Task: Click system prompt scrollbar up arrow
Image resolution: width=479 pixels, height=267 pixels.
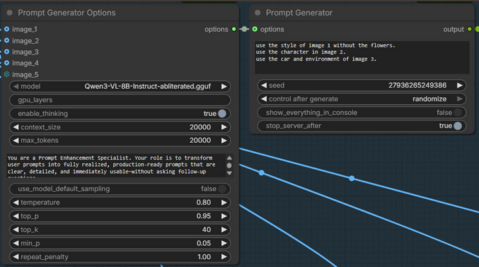Action: pyautogui.click(x=230, y=158)
